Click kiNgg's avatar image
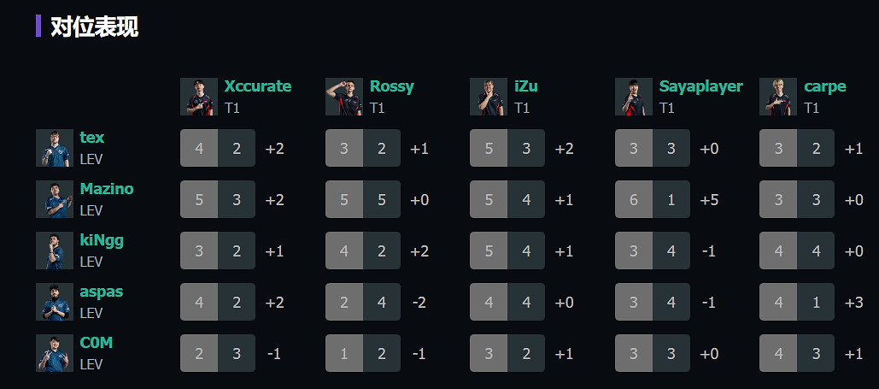The width and height of the screenshot is (879, 389). click(55, 250)
